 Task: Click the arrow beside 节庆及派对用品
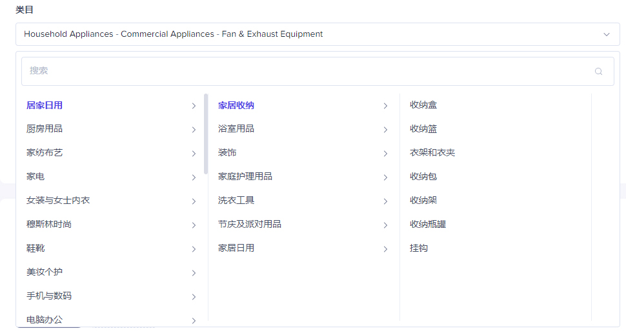(385, 225)
